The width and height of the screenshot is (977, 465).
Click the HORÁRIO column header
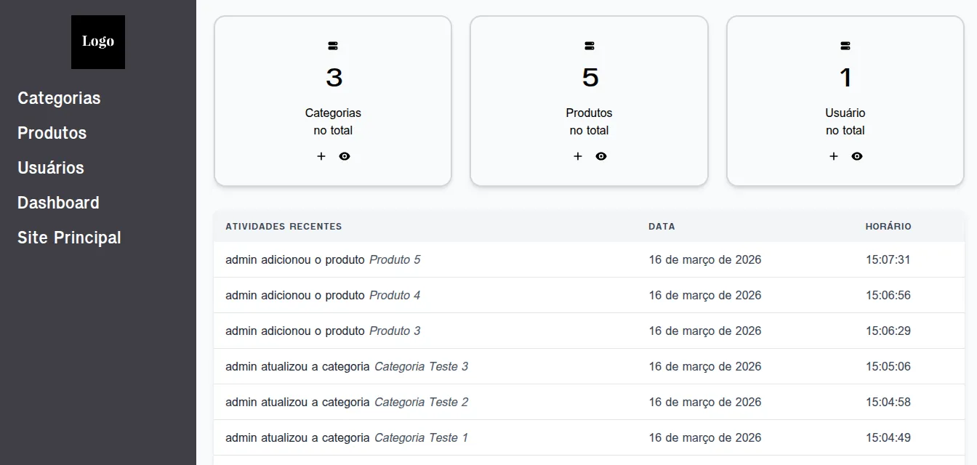887,226
